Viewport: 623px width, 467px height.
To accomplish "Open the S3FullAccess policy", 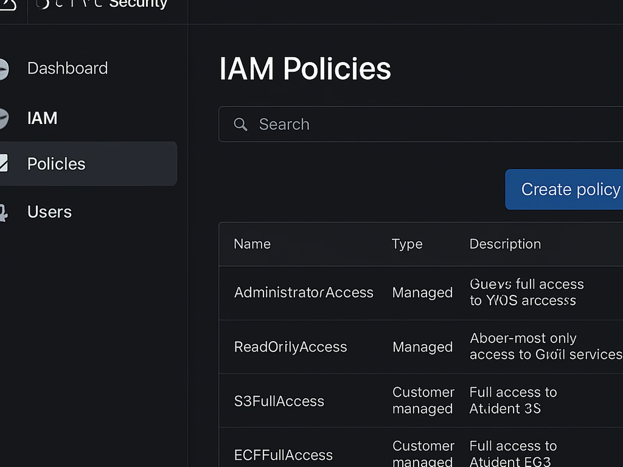I will pos(279,401).
